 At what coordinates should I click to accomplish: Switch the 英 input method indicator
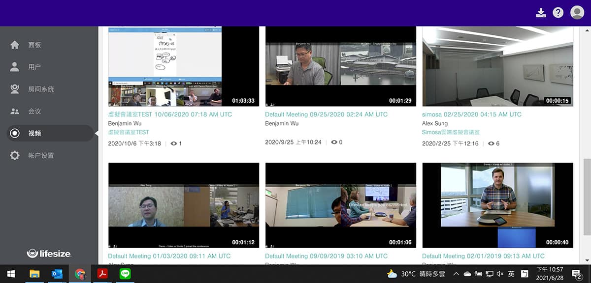click(511, 274)
